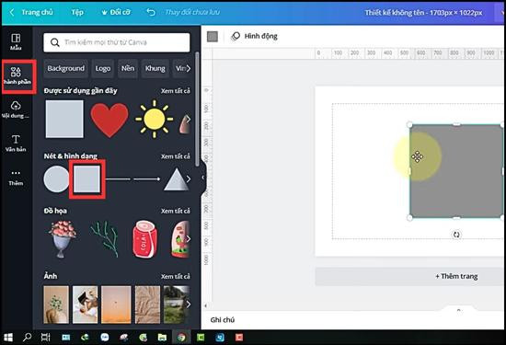The image size is (506, 345).
Task: Select the Thành phần elements sidebar icon
Action: point(17,75)
